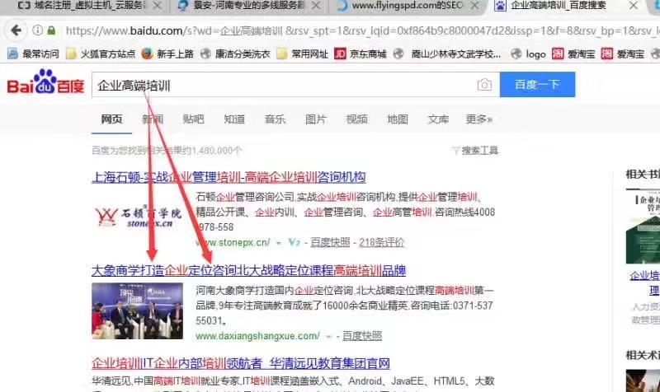Expand the 更多 search categories
This screenshot has width=660, height=392.
pyautogui.click(x=478, y=119)
